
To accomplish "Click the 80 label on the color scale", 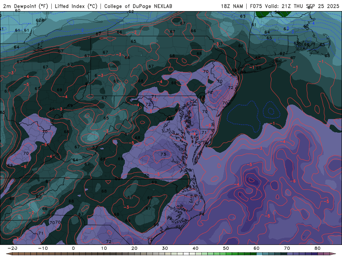I will [x=318, y=248].
